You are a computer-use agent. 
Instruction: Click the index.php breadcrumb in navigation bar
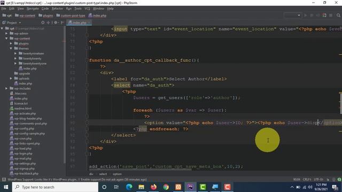point(97,15)
